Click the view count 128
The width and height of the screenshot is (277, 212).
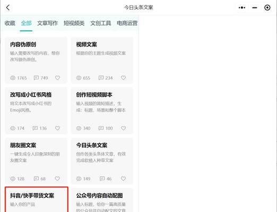coord(21,179)
